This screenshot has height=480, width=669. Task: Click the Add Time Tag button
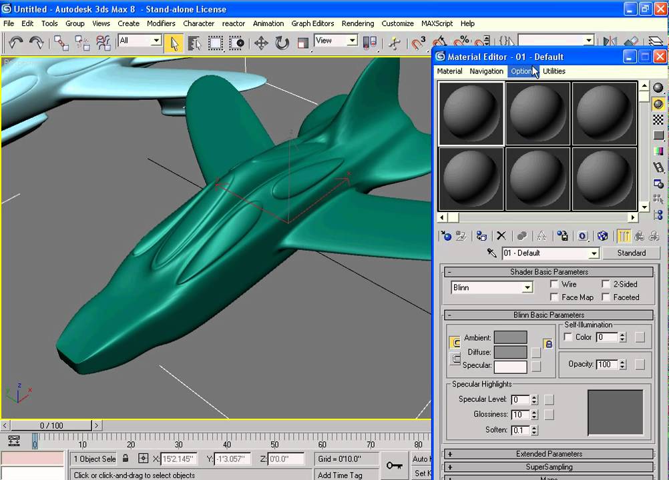[x=346, y=475]
